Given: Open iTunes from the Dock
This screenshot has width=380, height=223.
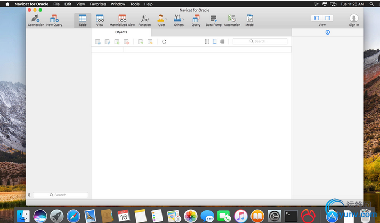Looking at the screenshot, I should point(241,216).
